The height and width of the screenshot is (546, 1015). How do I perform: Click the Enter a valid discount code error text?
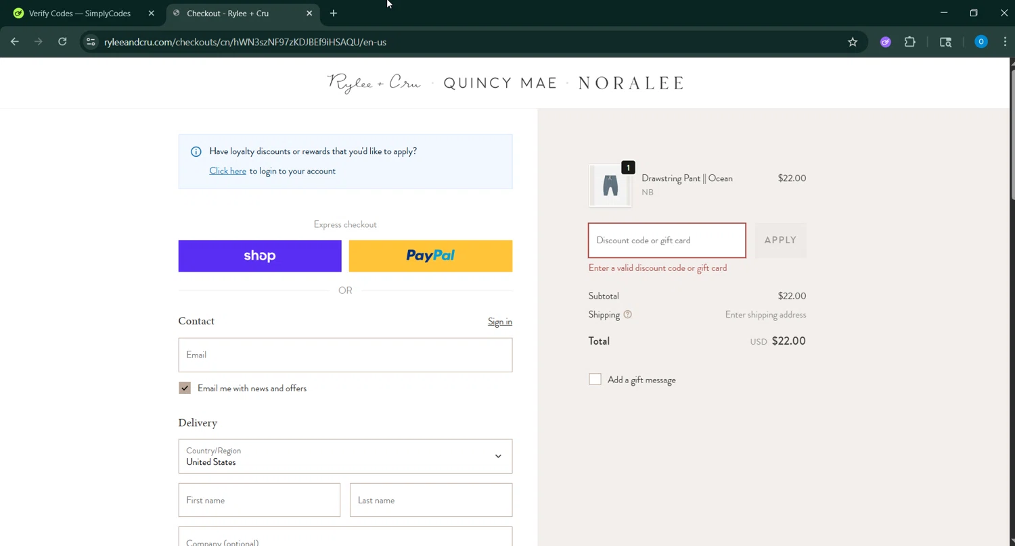tap(658, 268)
